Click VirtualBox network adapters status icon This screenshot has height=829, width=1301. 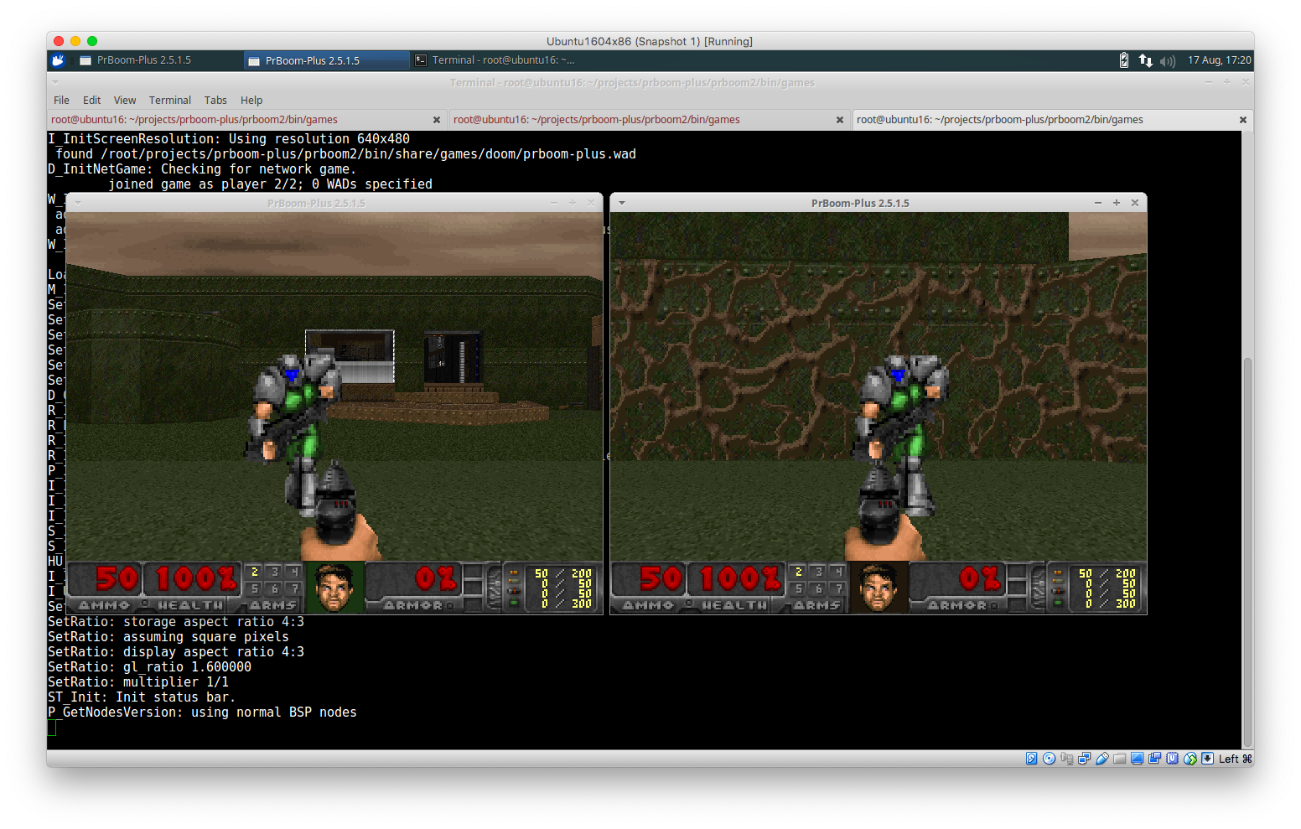1084,759
